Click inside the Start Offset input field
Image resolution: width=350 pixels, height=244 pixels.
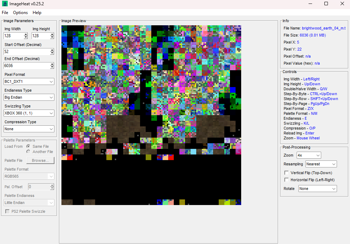(25, 52)
